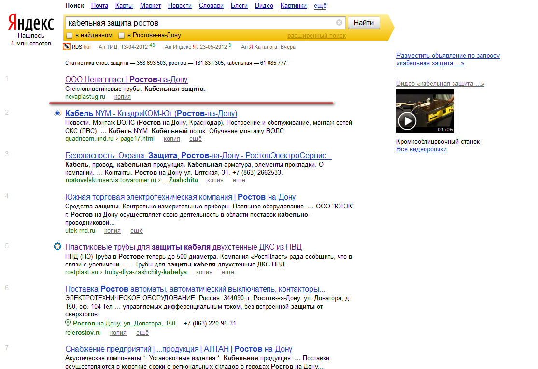Open the Картинки tab
This screenshot has height=369, width=538.
[293, 6]
